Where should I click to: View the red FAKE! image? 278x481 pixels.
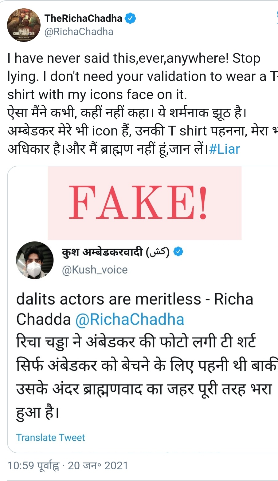coord(145,203)
